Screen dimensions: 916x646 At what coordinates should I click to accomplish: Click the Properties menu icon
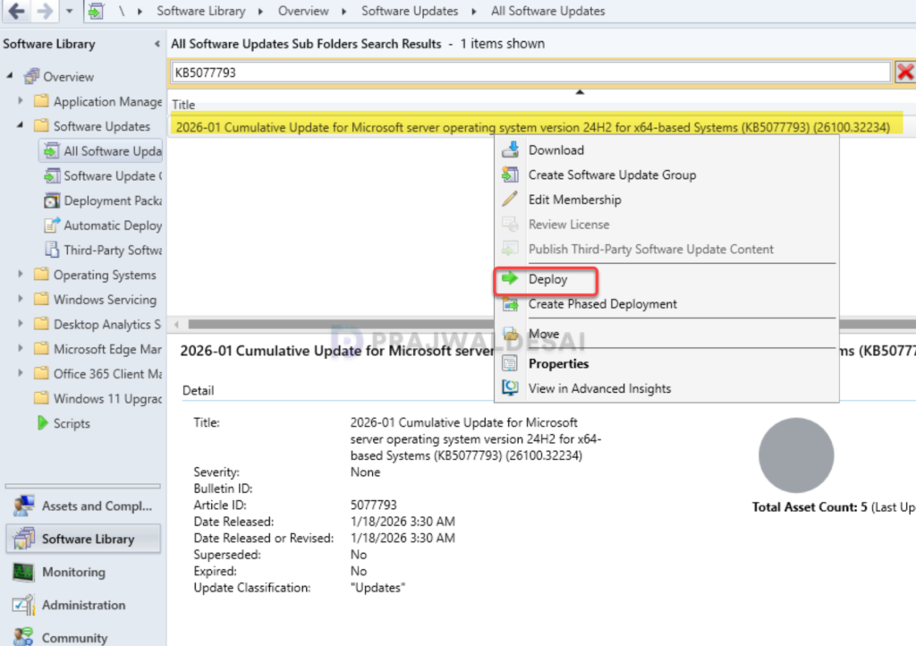[x=510, y=363]
